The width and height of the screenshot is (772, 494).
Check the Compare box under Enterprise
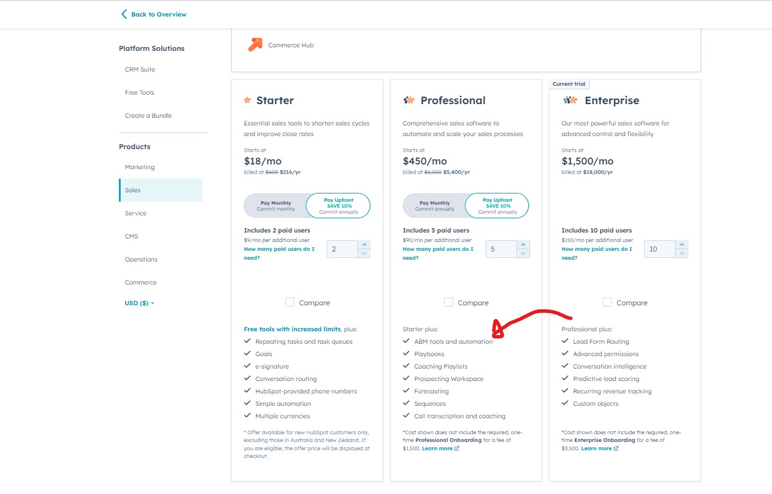click(x=607, y=302)
